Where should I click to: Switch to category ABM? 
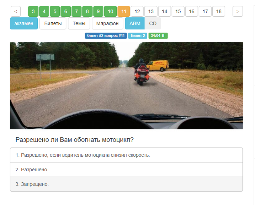pyautogui.click(x=135, y=23)
